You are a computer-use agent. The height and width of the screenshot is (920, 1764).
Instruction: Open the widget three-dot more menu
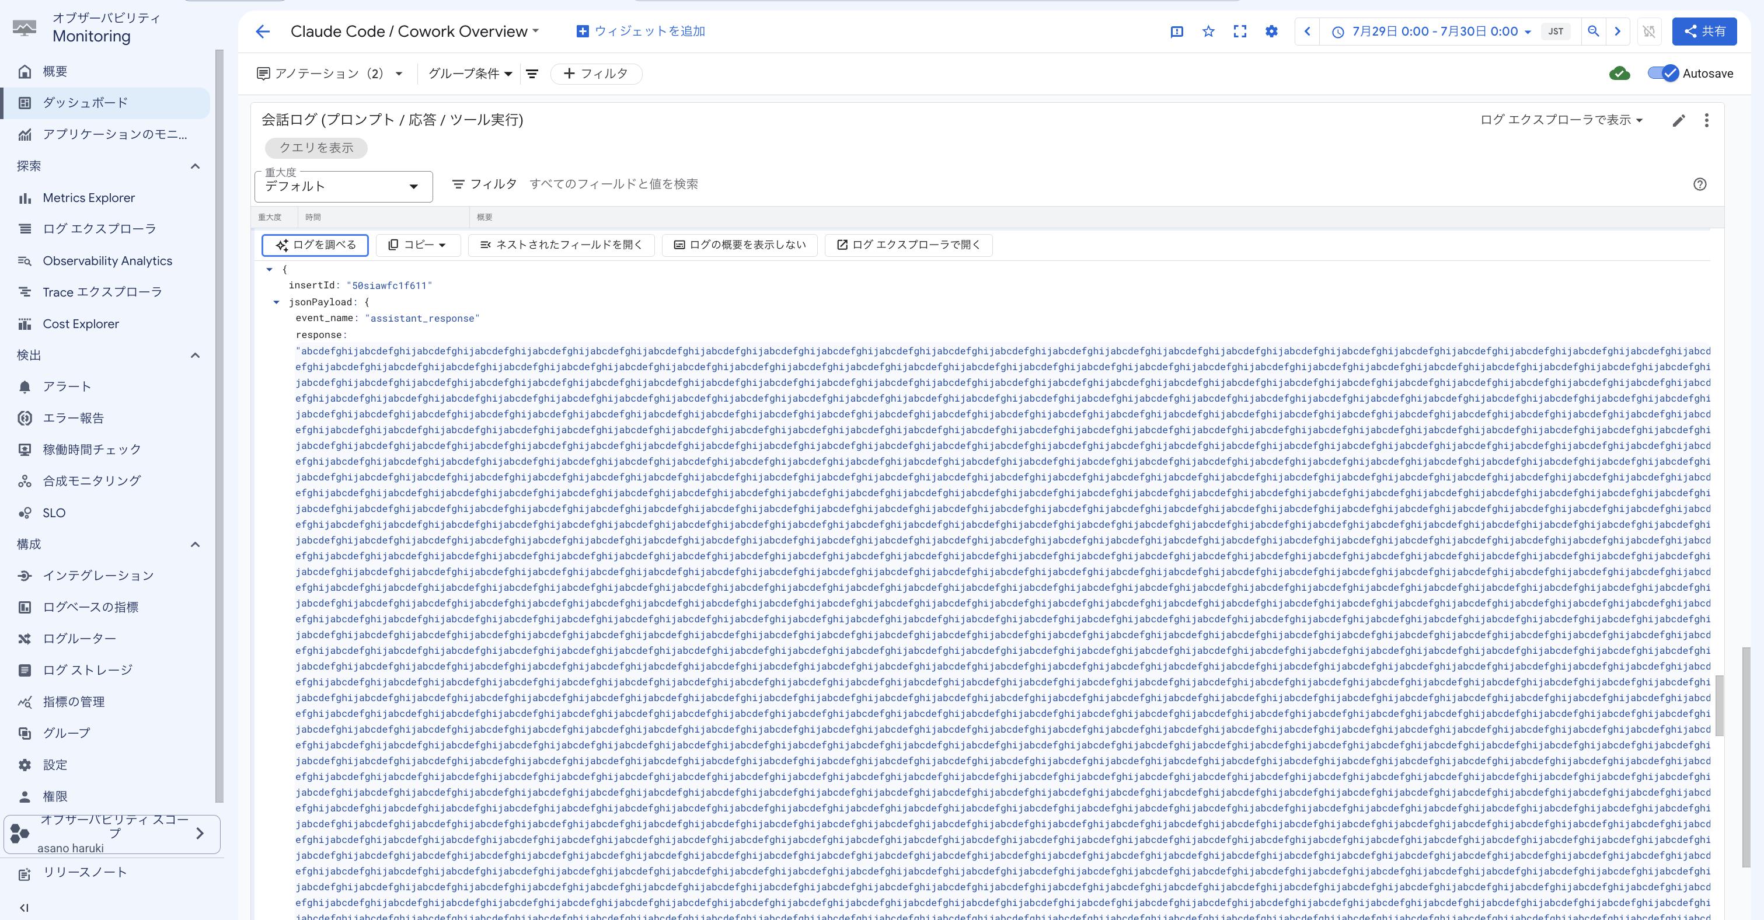pos(1706,121)
